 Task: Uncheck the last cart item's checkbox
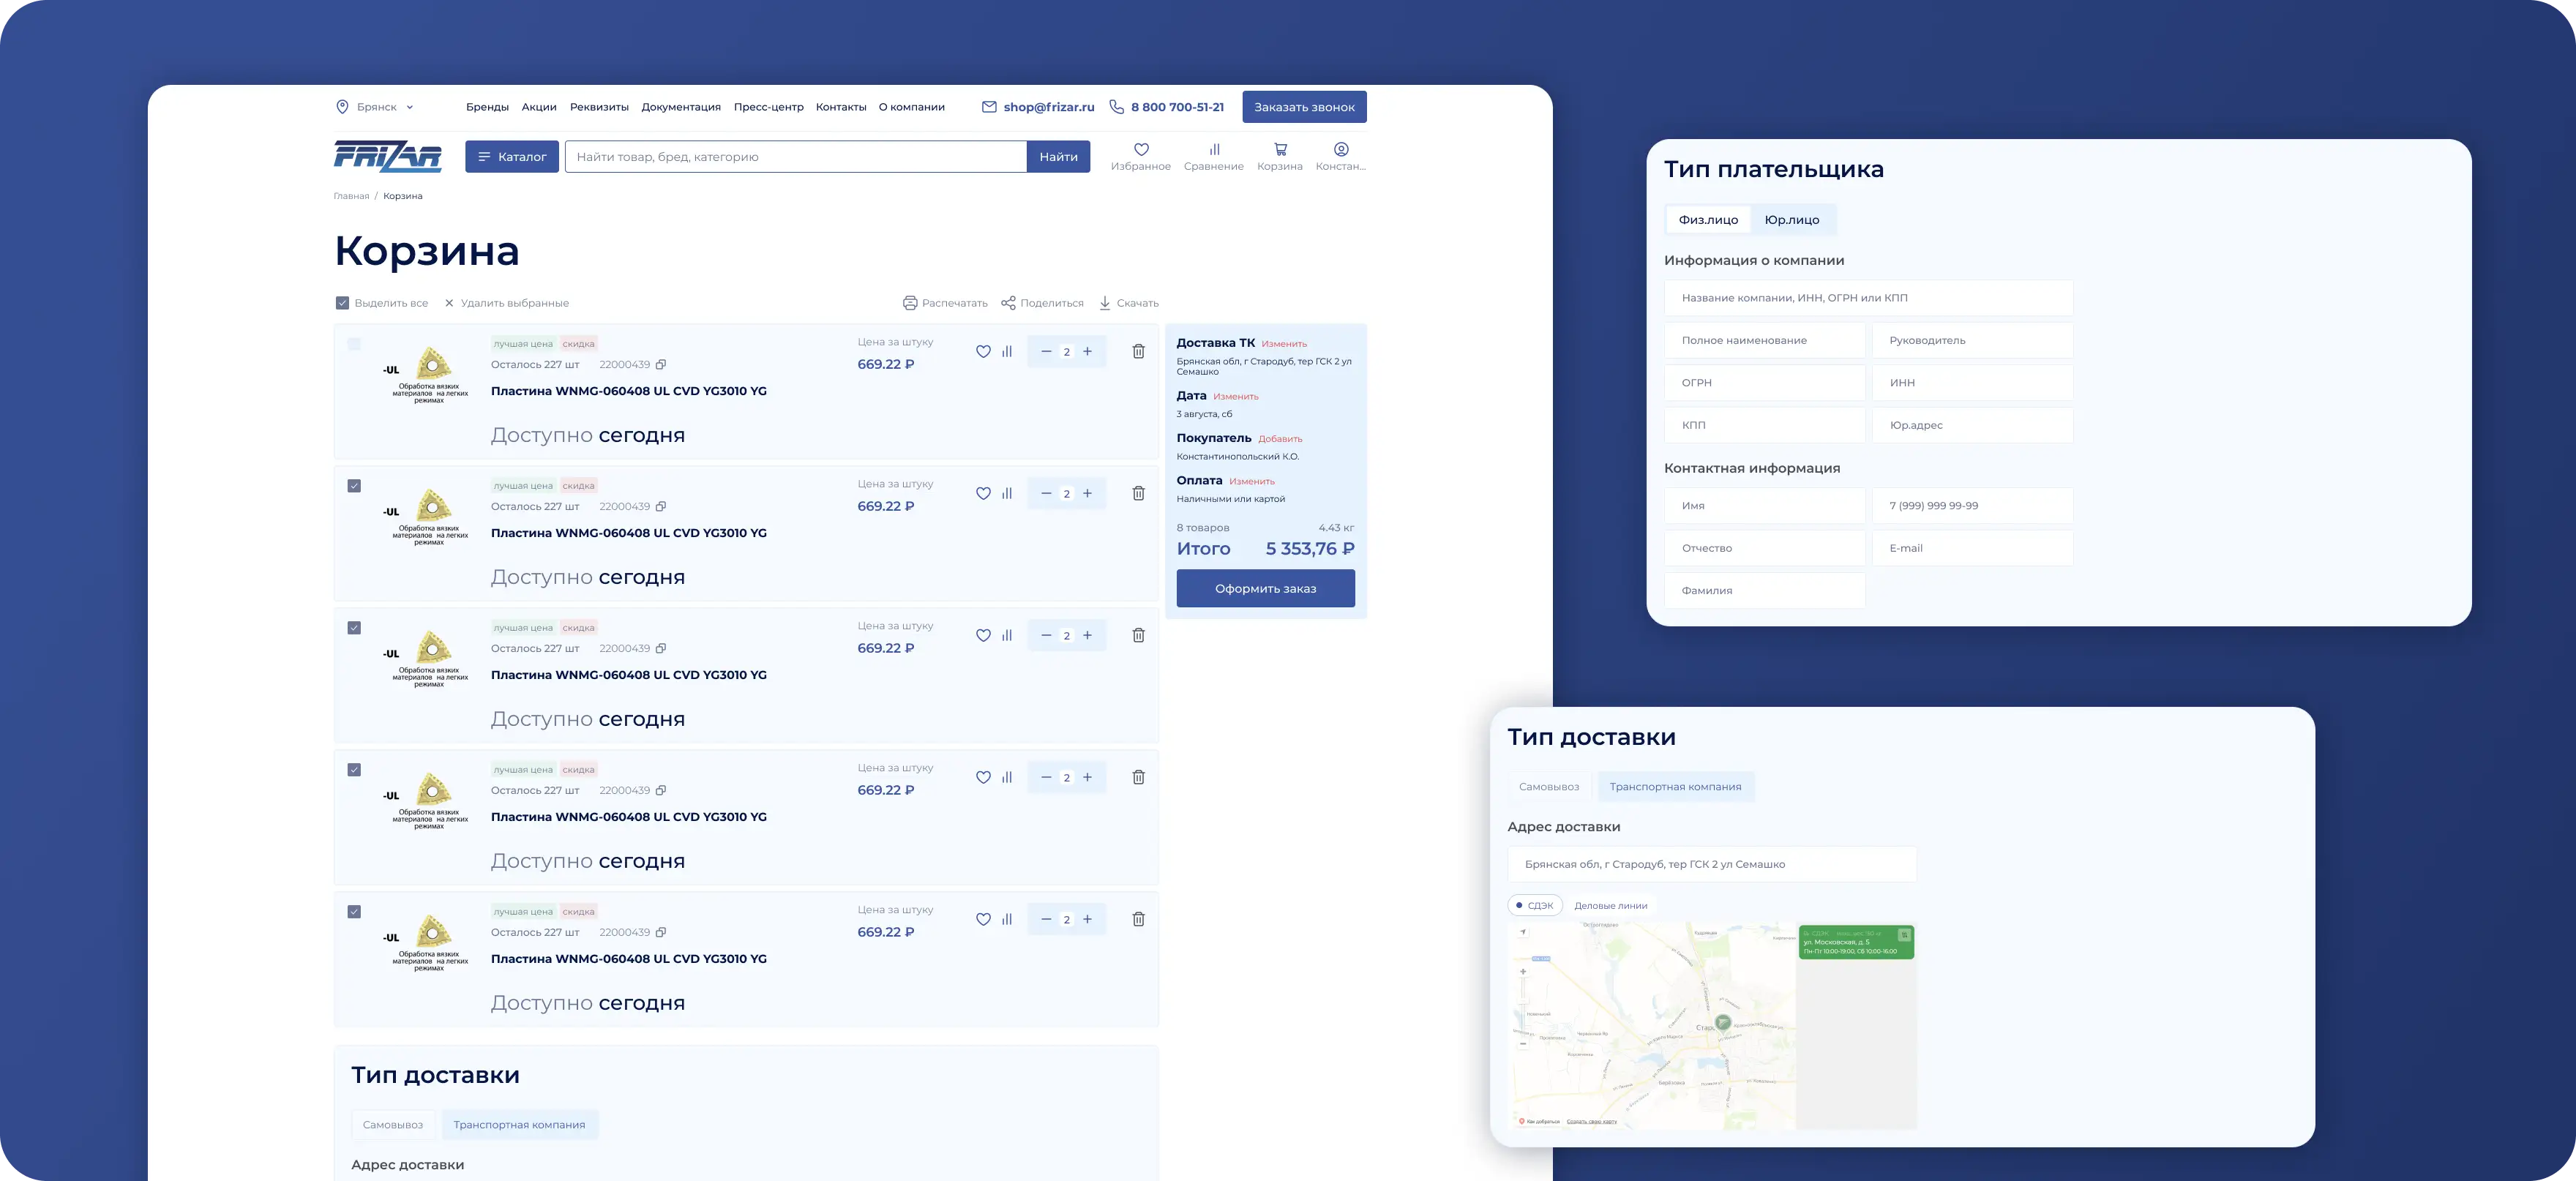[x=354, y=912]
